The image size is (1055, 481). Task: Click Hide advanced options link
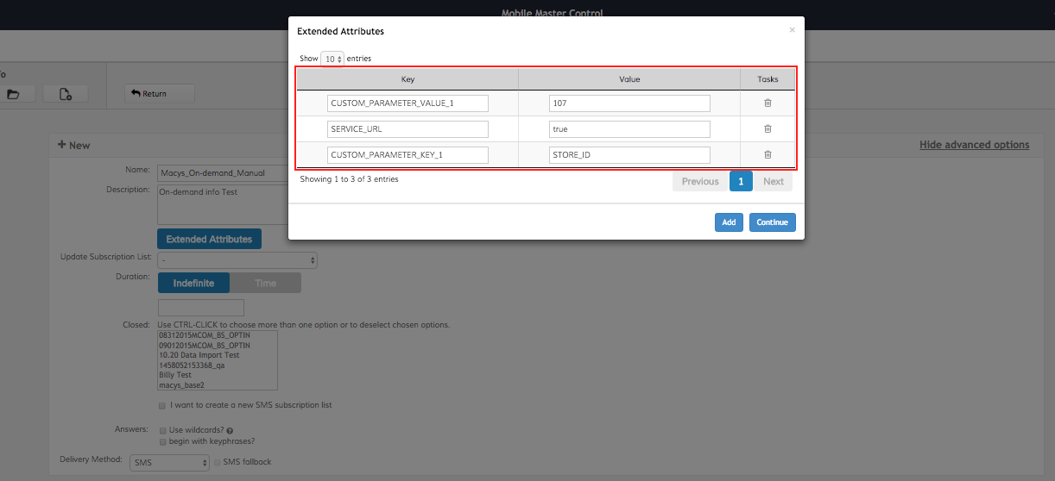tap(974, 145)
